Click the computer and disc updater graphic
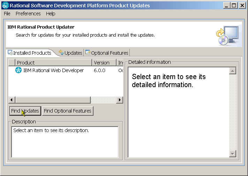Screen dimensions: 248x176 tap(227, 36)
